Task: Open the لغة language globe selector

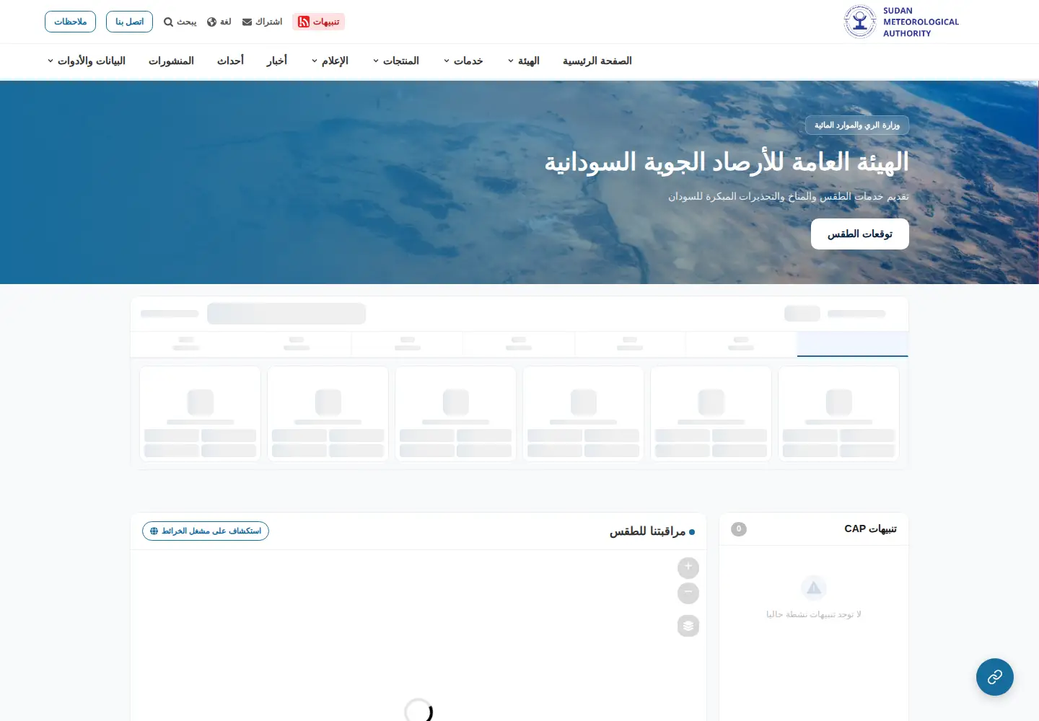Action: 219,22
